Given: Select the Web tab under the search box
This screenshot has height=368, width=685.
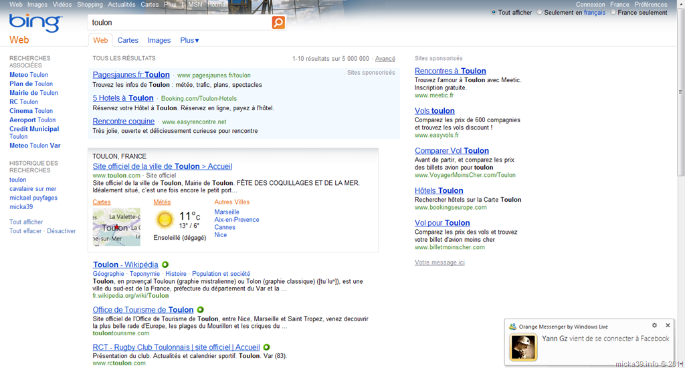Looking at the screenshot, I should [x=100, y=40].
